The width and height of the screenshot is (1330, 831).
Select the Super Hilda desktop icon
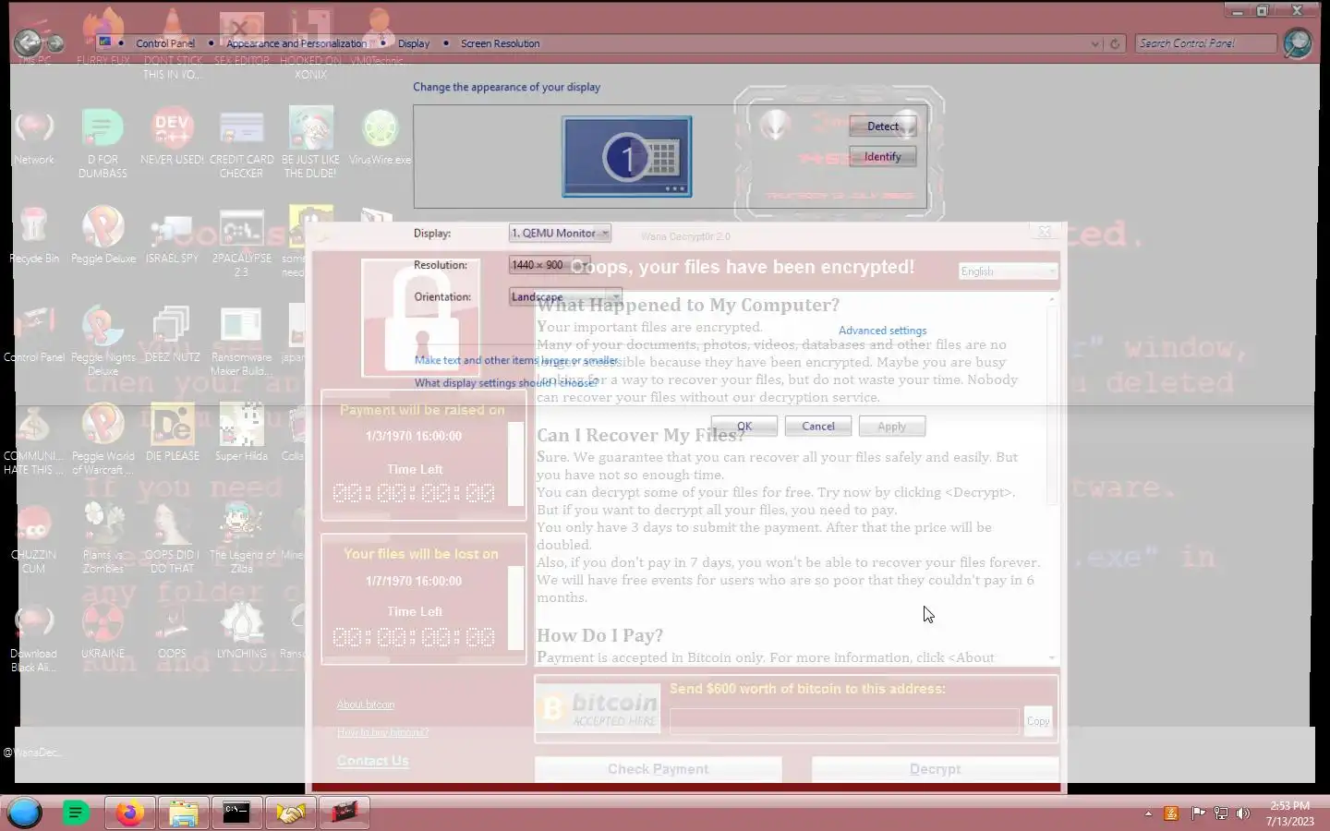[241, 433]
